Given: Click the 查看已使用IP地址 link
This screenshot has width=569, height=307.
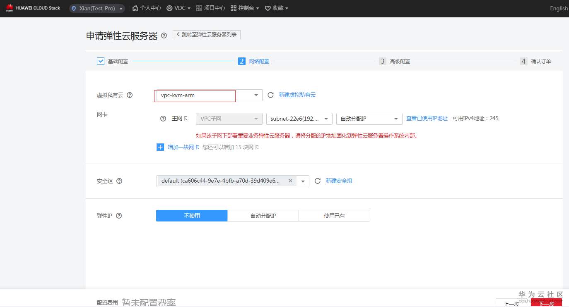Looking at the screenshot, I should point(427,119).
